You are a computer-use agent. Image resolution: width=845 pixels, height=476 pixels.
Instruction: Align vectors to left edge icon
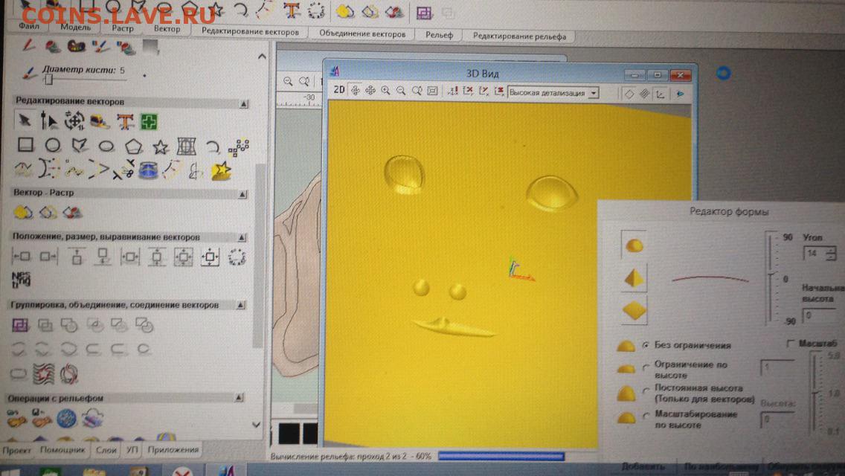point(21,256)
